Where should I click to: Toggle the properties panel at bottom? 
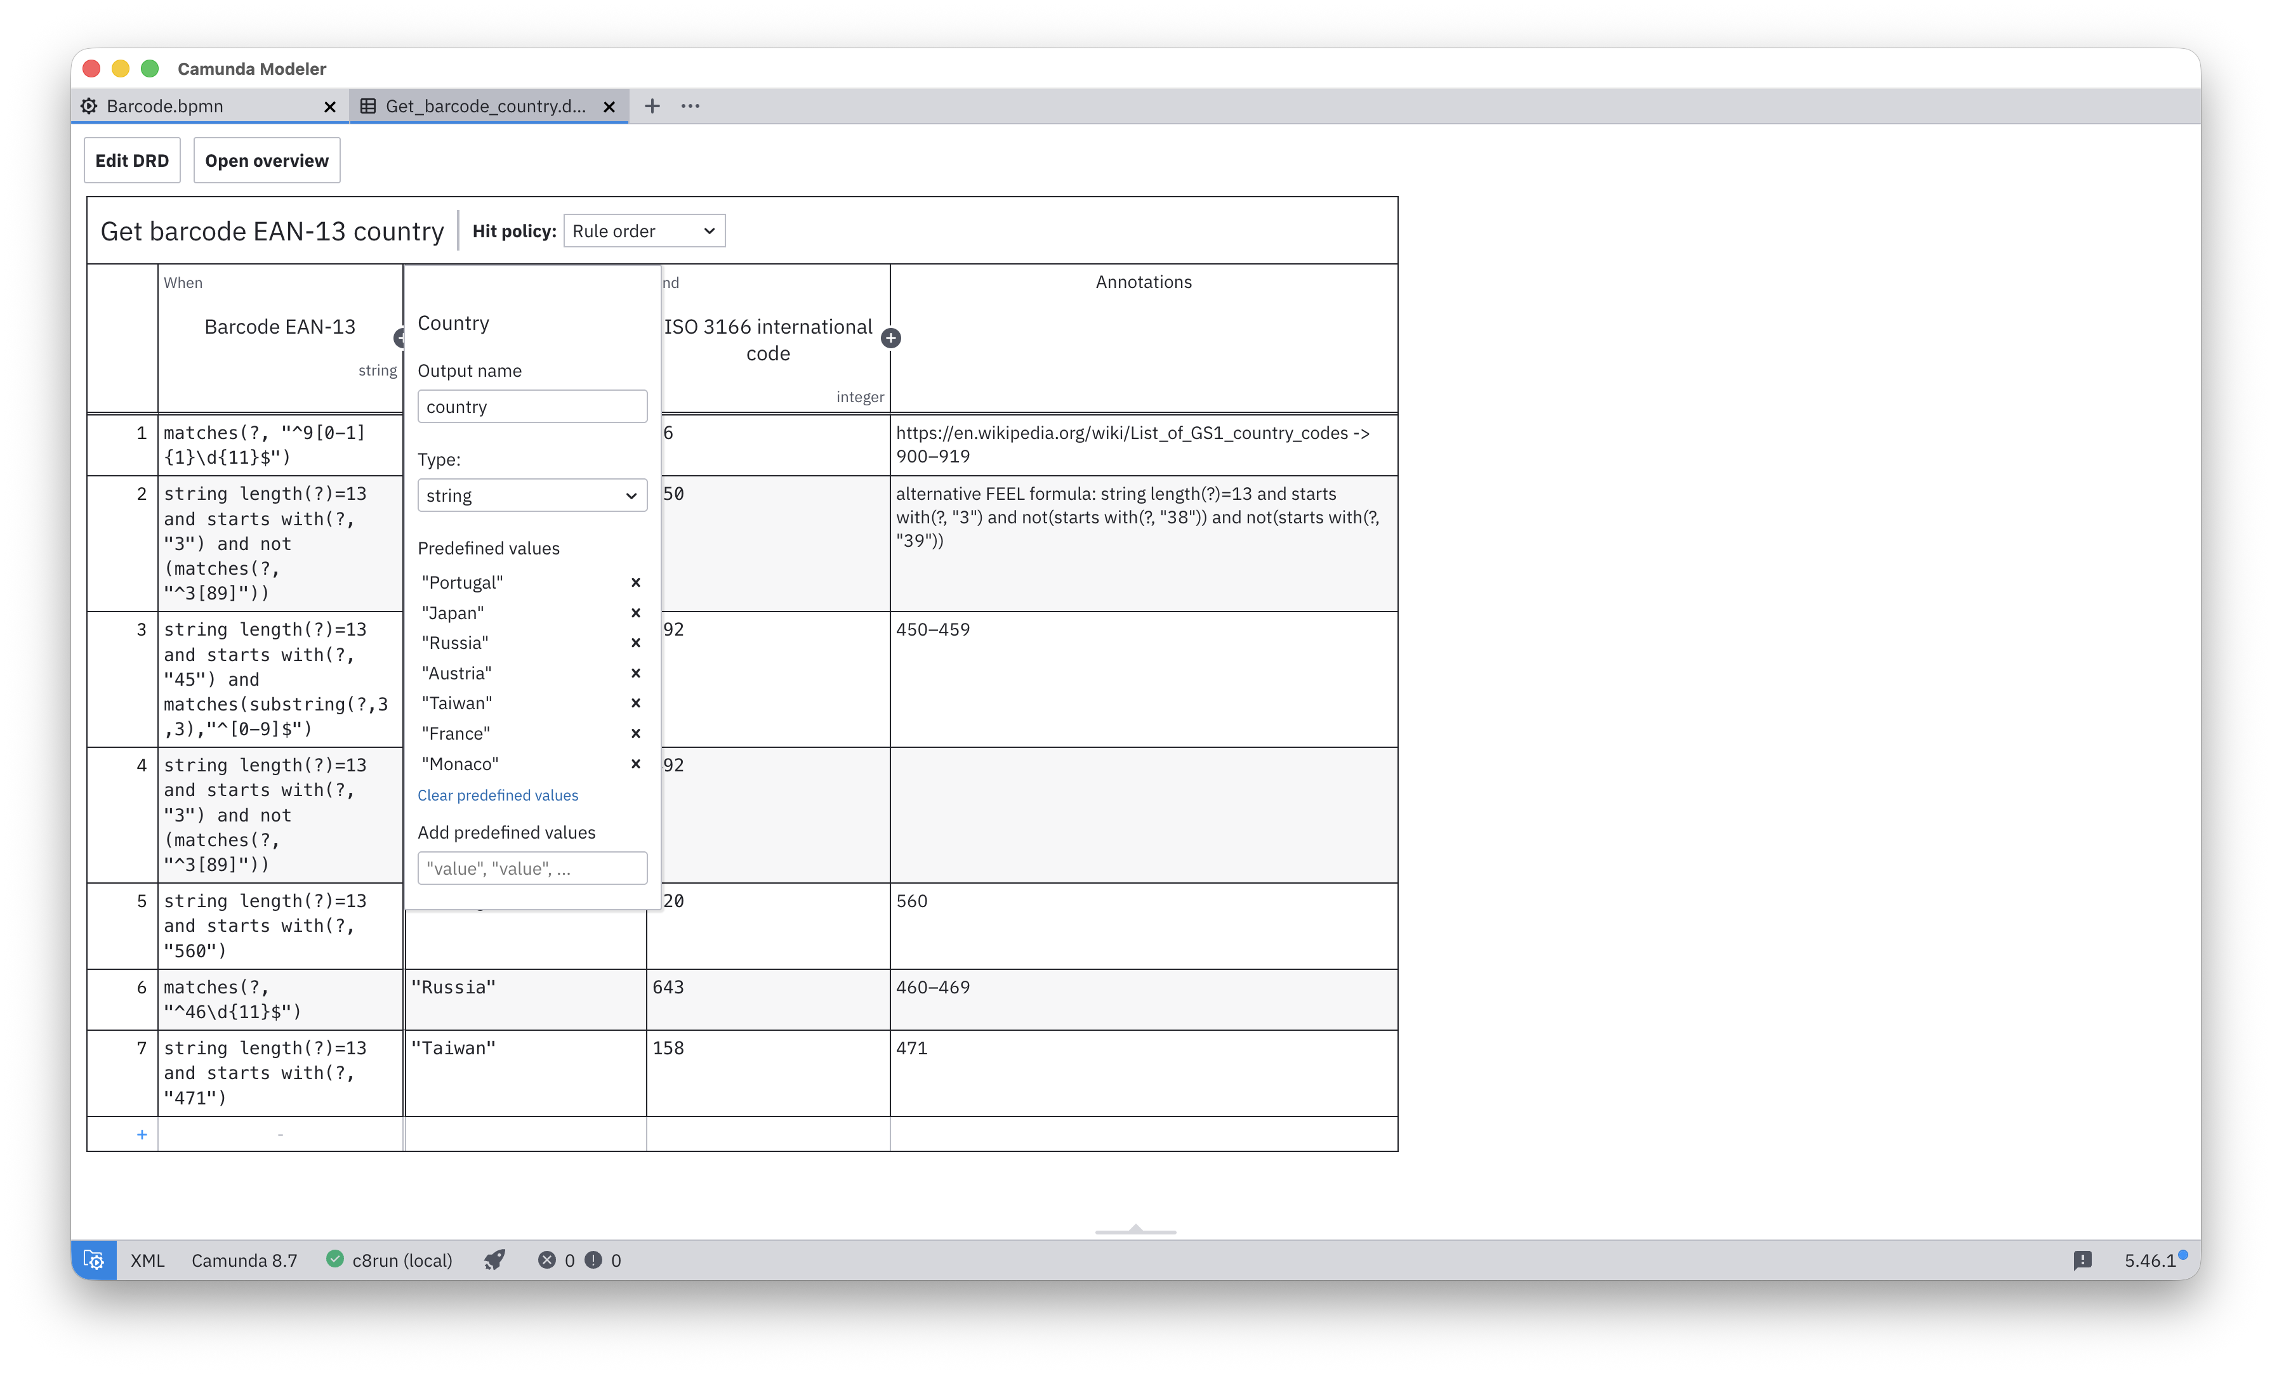(x=1135, y=1229)
